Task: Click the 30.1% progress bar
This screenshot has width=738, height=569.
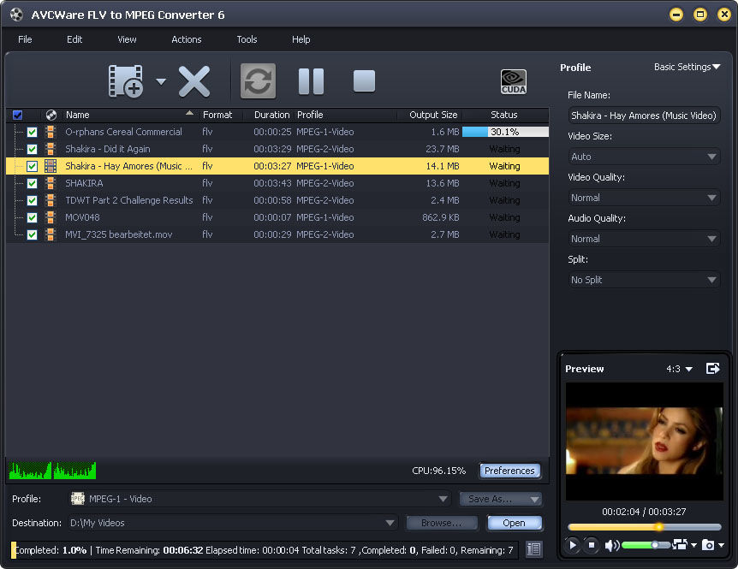Action: coord(505,132)
